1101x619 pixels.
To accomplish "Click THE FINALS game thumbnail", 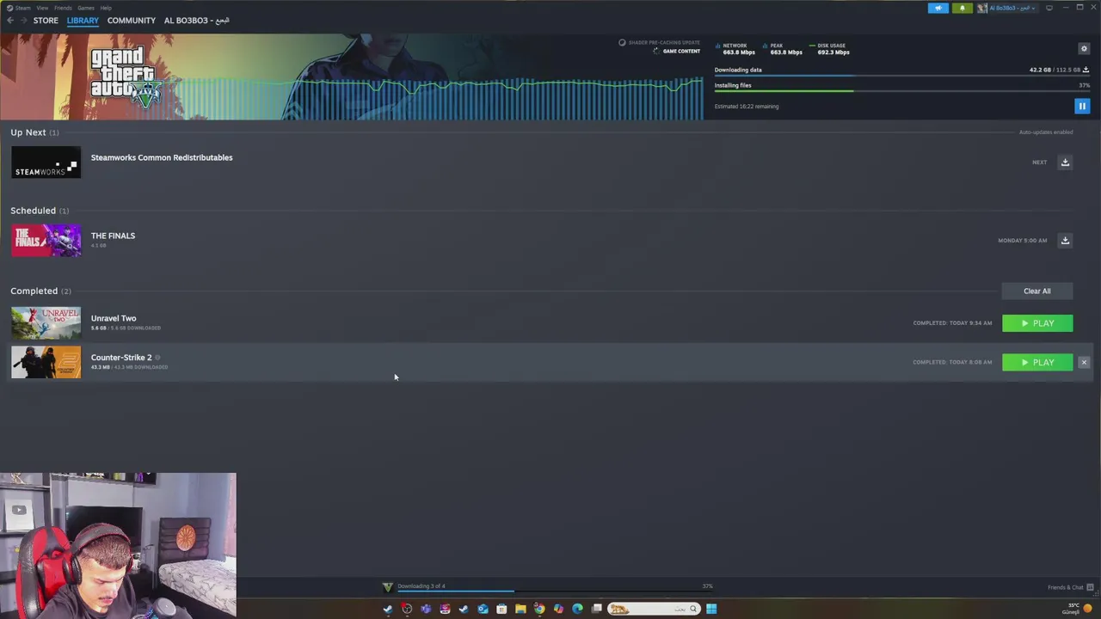I will (x=46, y=241).
